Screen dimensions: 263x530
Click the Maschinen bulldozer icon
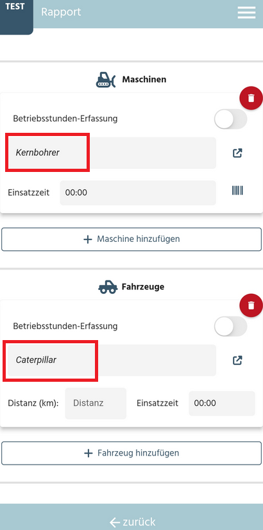(x=106, y=80)
